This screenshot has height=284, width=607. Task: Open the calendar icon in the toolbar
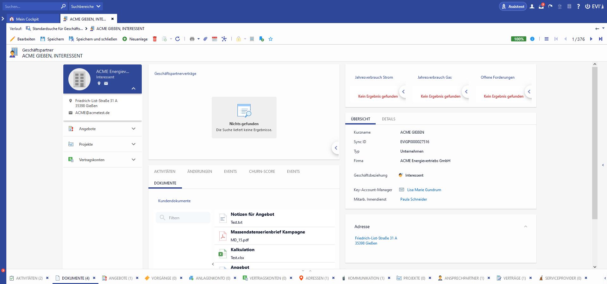pos(215,39)
